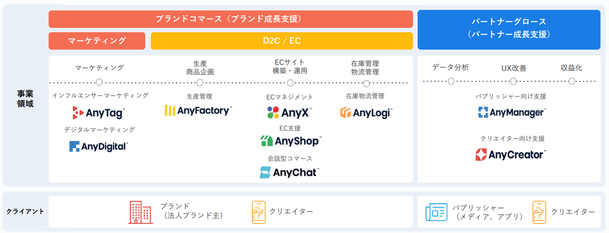Click the AnyTag logo icon
Image resolution: width=609 pixels, height=233 pixels.
78,113
